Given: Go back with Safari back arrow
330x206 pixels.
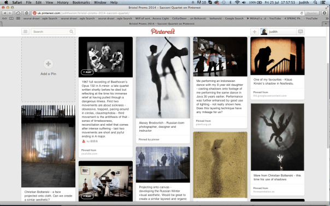Looking at the screenshot, I should (4, 13).
